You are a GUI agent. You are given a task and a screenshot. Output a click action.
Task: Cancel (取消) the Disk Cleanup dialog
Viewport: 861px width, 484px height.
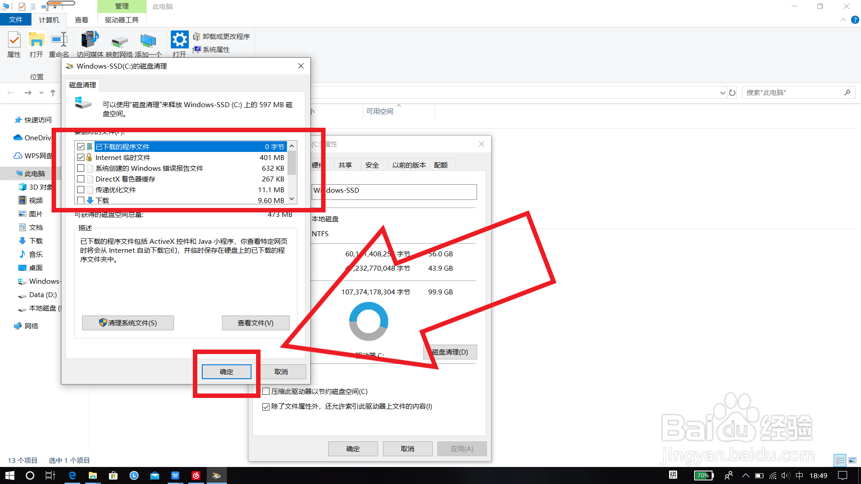(281, 372)
